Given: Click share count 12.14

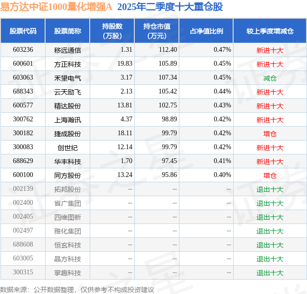Looking at the screenshot, I should tap(125, 147).
